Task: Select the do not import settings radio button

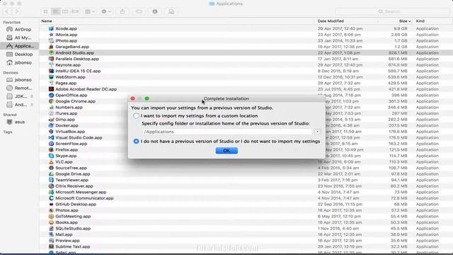Action: point(136,142)
